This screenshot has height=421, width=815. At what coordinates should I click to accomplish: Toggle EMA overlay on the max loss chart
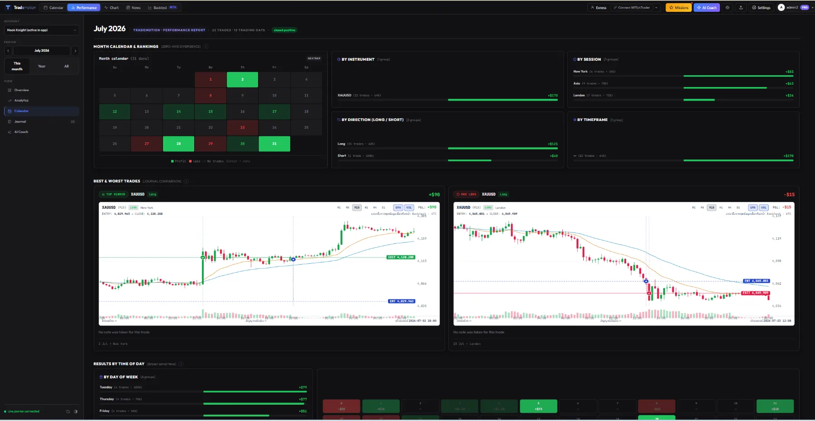[x=753, y=208]
